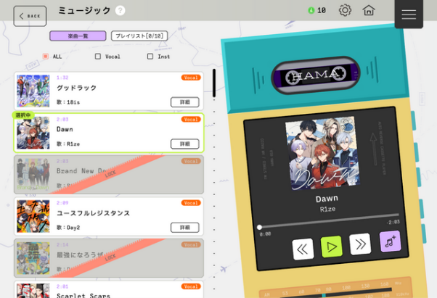Switch to the プレイリスト[0/10] tab
Image resolution: width=437 pixels, height=298 pixels.
139,36
